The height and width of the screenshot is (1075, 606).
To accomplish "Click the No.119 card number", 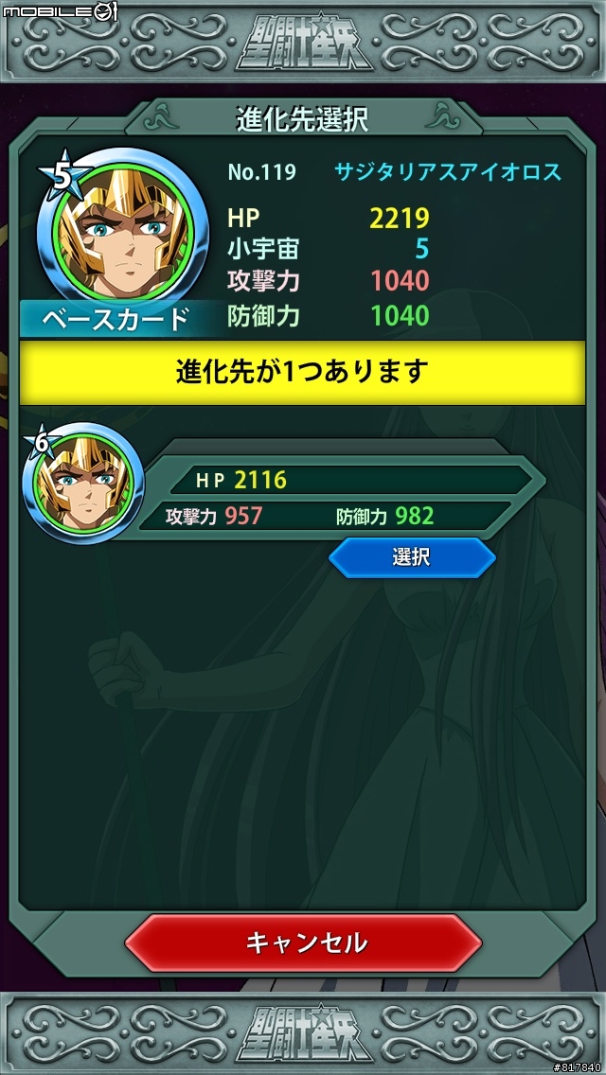I will coord(261,172).
